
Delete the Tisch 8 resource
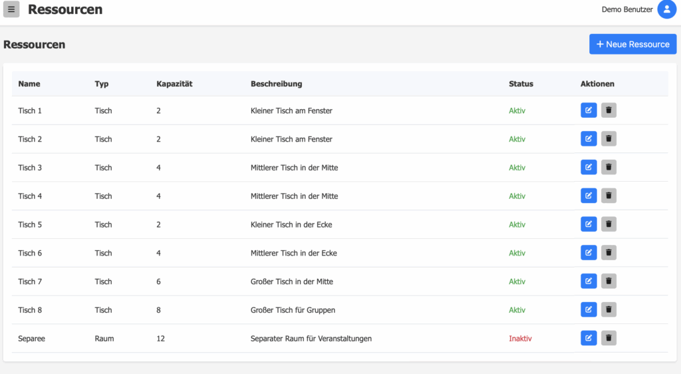tap(609, 309)
